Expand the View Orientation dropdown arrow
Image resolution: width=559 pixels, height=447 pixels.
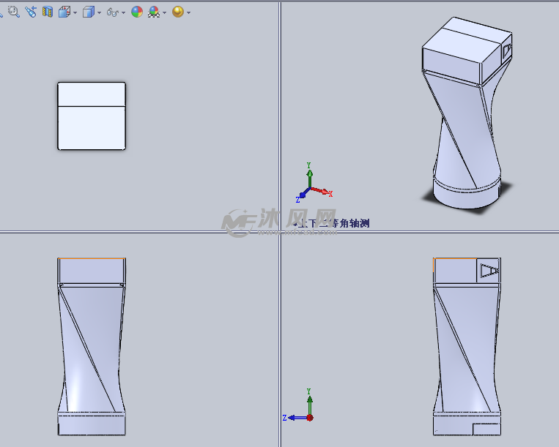tap(75, 12)
